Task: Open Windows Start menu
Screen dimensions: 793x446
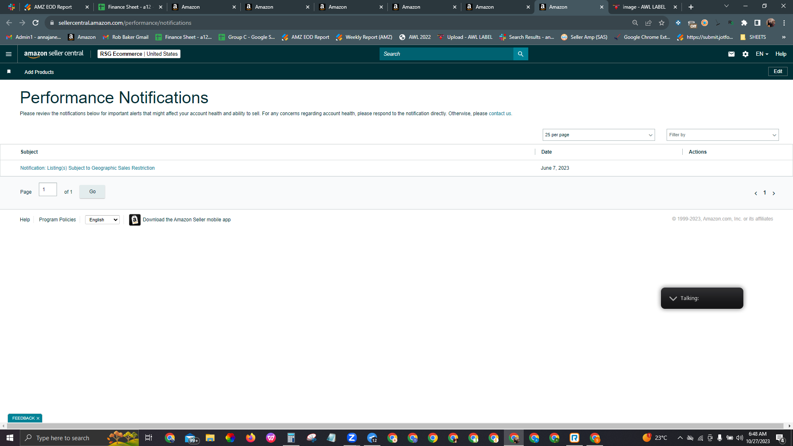Action: point(10,438)
